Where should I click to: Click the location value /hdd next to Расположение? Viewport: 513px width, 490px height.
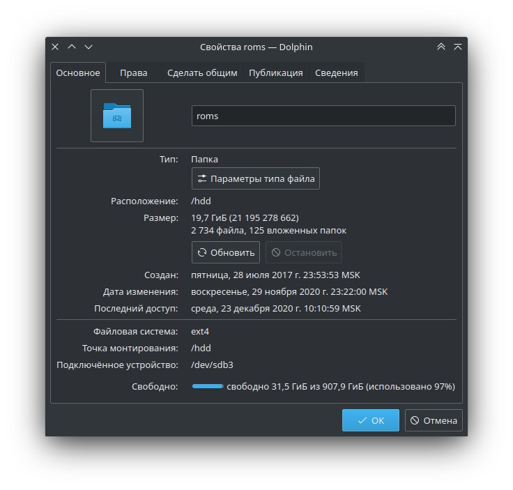tap(201, 201)
